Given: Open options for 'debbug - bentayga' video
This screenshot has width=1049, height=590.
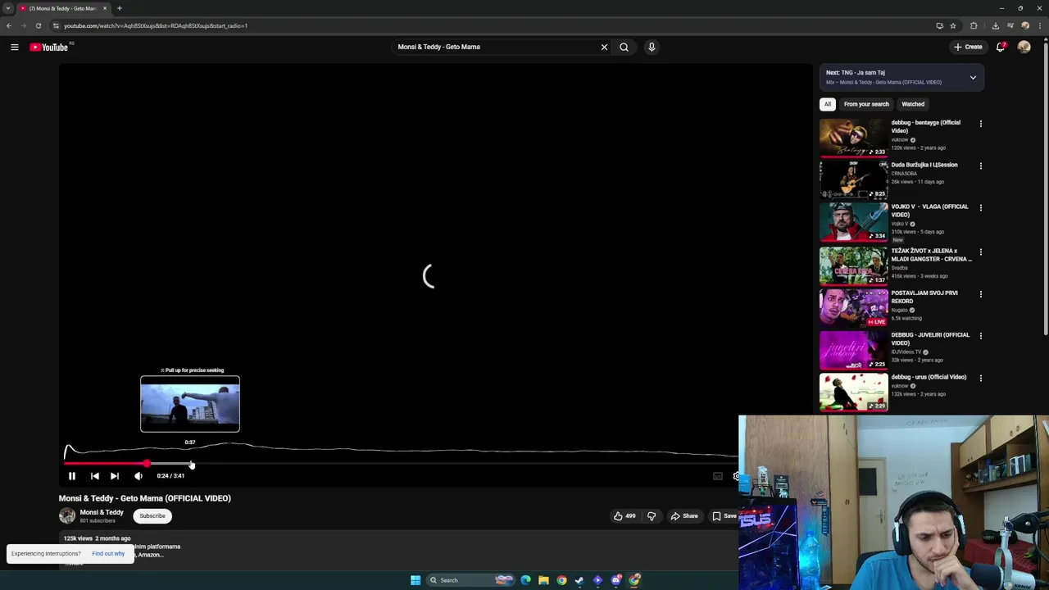Looking at the screenshot, I should pos(981,124).
